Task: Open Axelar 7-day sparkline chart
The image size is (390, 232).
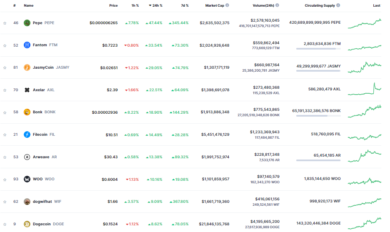Action: [365, 89]
